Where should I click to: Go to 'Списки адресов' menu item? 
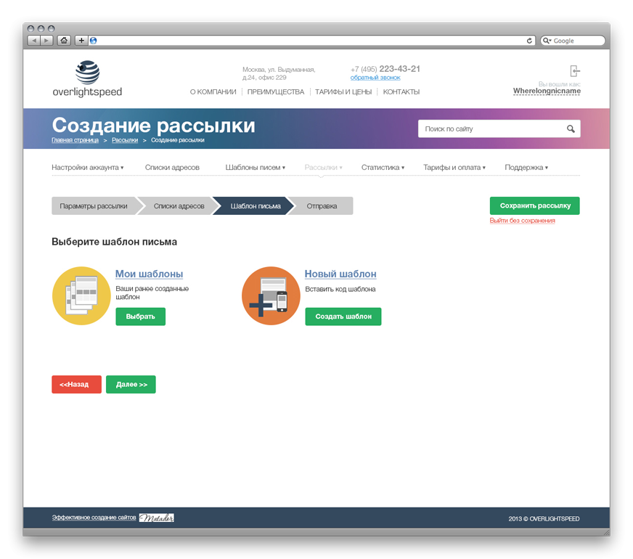point(172,168)
